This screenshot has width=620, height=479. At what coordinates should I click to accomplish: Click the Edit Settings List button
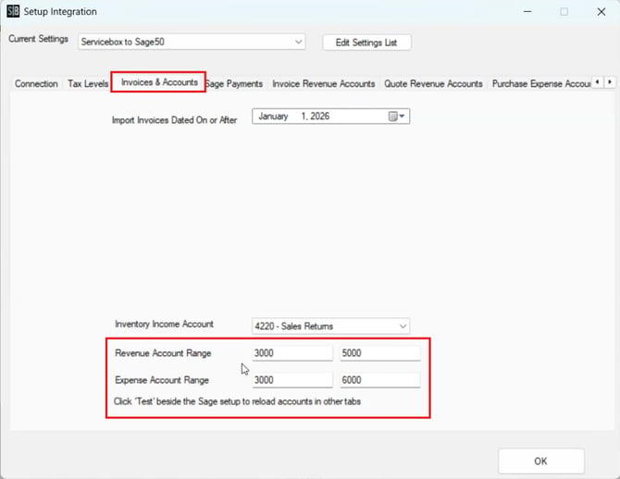pyautogui.click(x=366, y=43)
